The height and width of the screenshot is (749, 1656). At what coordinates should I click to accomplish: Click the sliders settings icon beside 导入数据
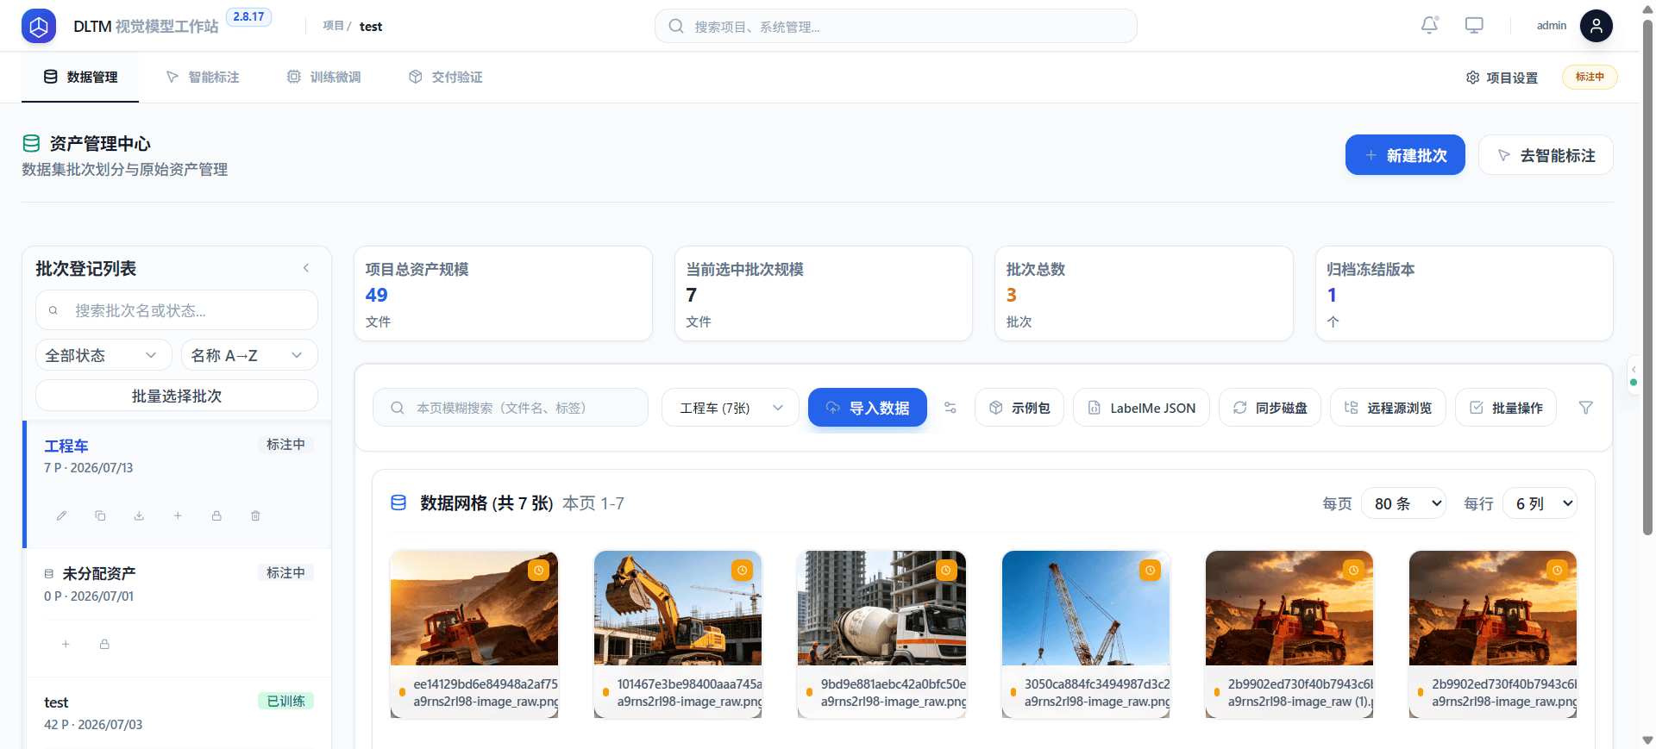(950, 408)
